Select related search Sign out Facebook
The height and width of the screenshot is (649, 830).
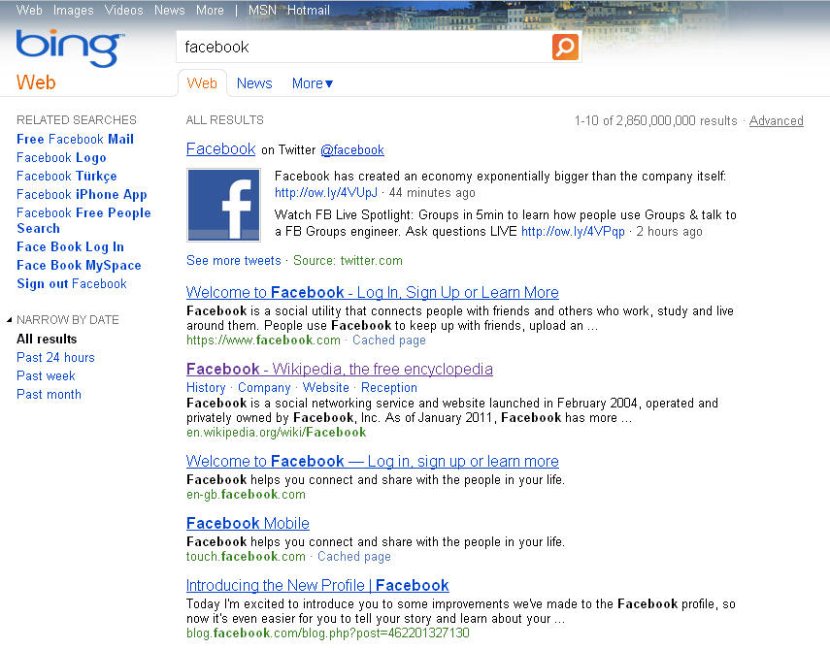(x=72, y=284)
